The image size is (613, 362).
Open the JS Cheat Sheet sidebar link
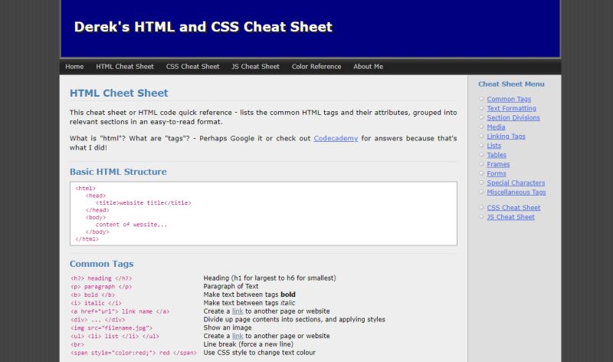click(x=510, y=217)
